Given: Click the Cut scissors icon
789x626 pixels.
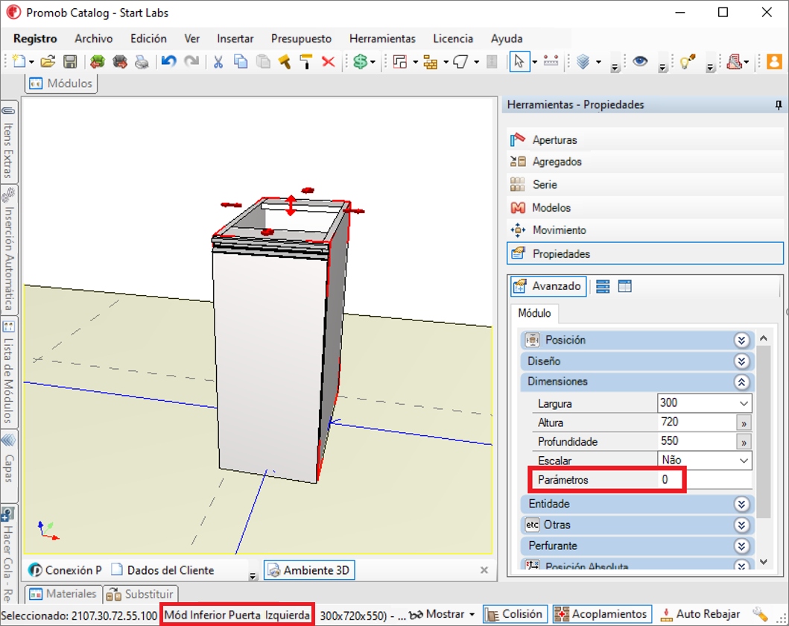Looking at the screenshot, I should click(x=218, y=62).
